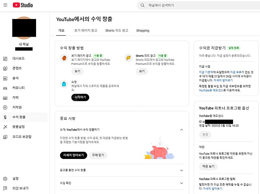This screenshot has width=260, height=194.
Task: Click the 변경 AdSense button
Action: tap(205, 135)
